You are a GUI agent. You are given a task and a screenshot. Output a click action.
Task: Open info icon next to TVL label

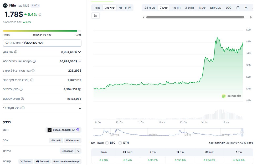tap(32, 80)
